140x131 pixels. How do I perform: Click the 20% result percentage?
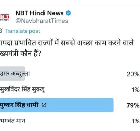point(133,74)
